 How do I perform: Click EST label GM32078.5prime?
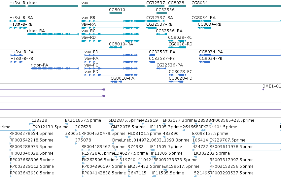click(128, 127)
